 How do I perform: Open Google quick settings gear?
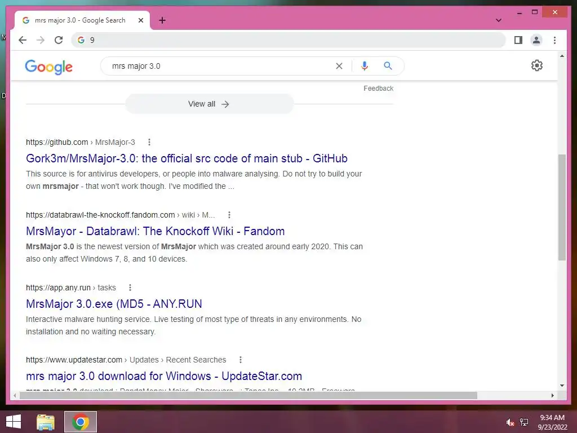pos(537,65)
